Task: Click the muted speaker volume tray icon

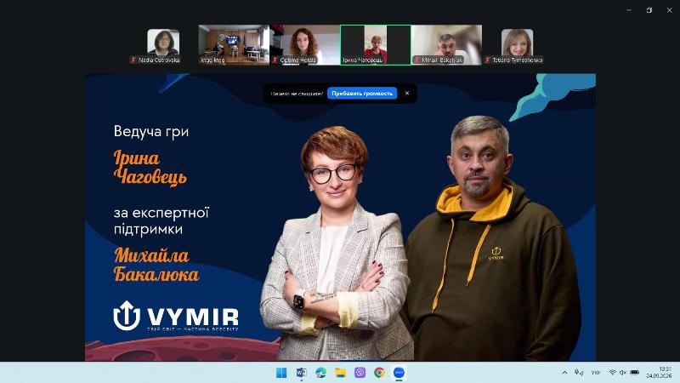Action: click(x=623, y=373)
